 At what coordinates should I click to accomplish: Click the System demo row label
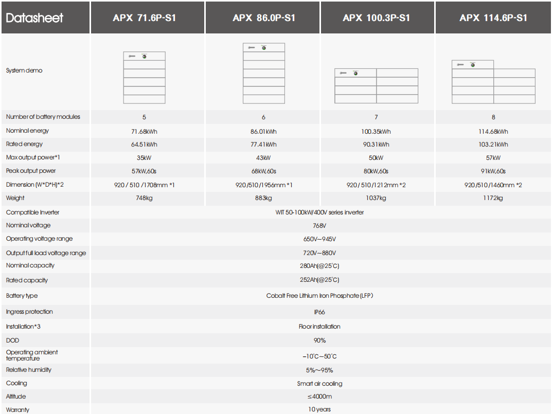[24, 70]
